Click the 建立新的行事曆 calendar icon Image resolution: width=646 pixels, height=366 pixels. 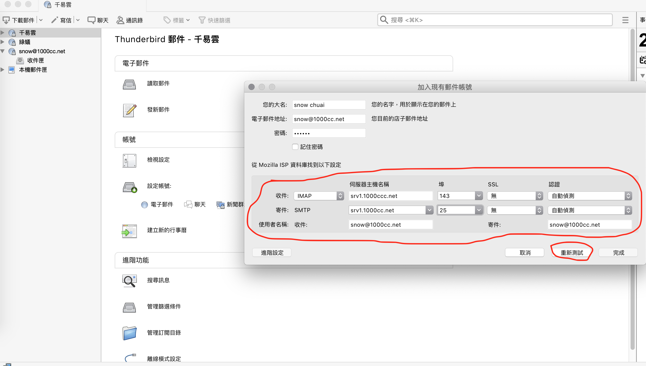(129, 231)
